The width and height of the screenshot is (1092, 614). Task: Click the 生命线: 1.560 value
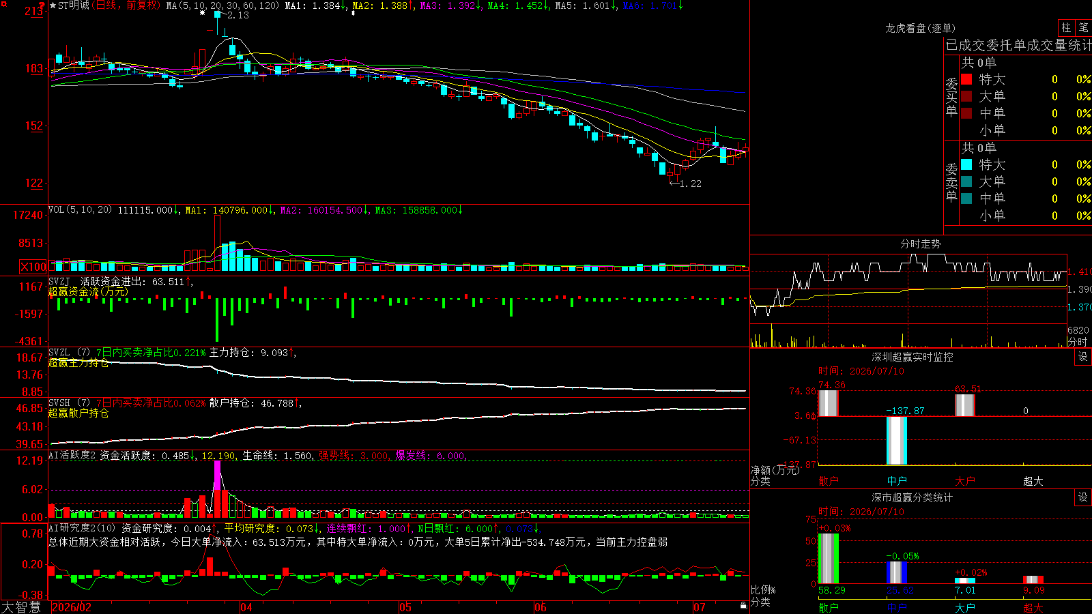click(x=278, y=456)
